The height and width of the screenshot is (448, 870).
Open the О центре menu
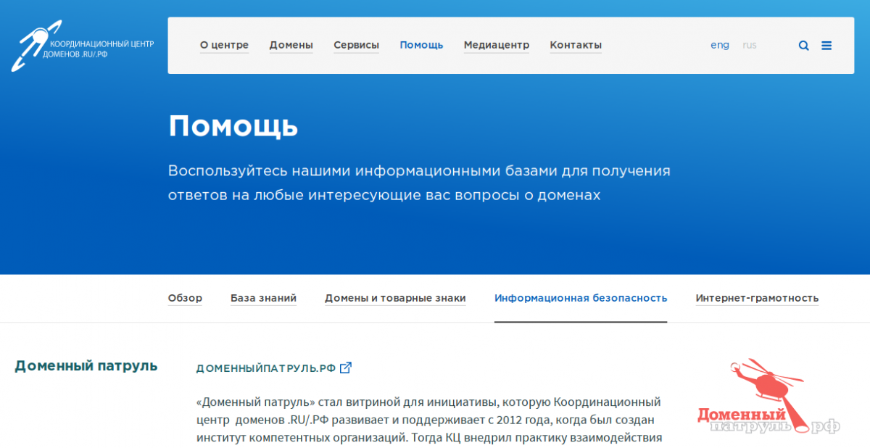pyautogui.click(x=224, y=45)
